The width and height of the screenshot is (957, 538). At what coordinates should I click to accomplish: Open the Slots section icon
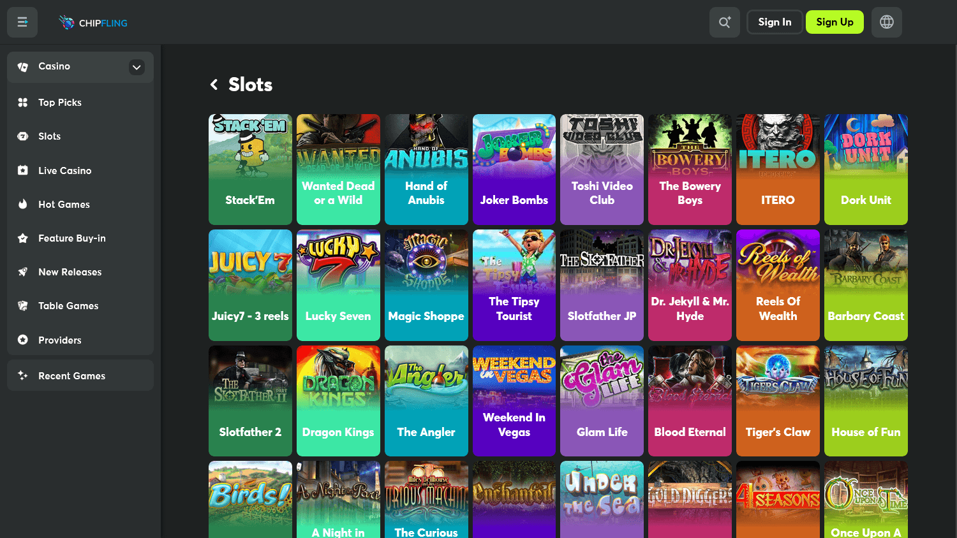click(x=22, y=136)
